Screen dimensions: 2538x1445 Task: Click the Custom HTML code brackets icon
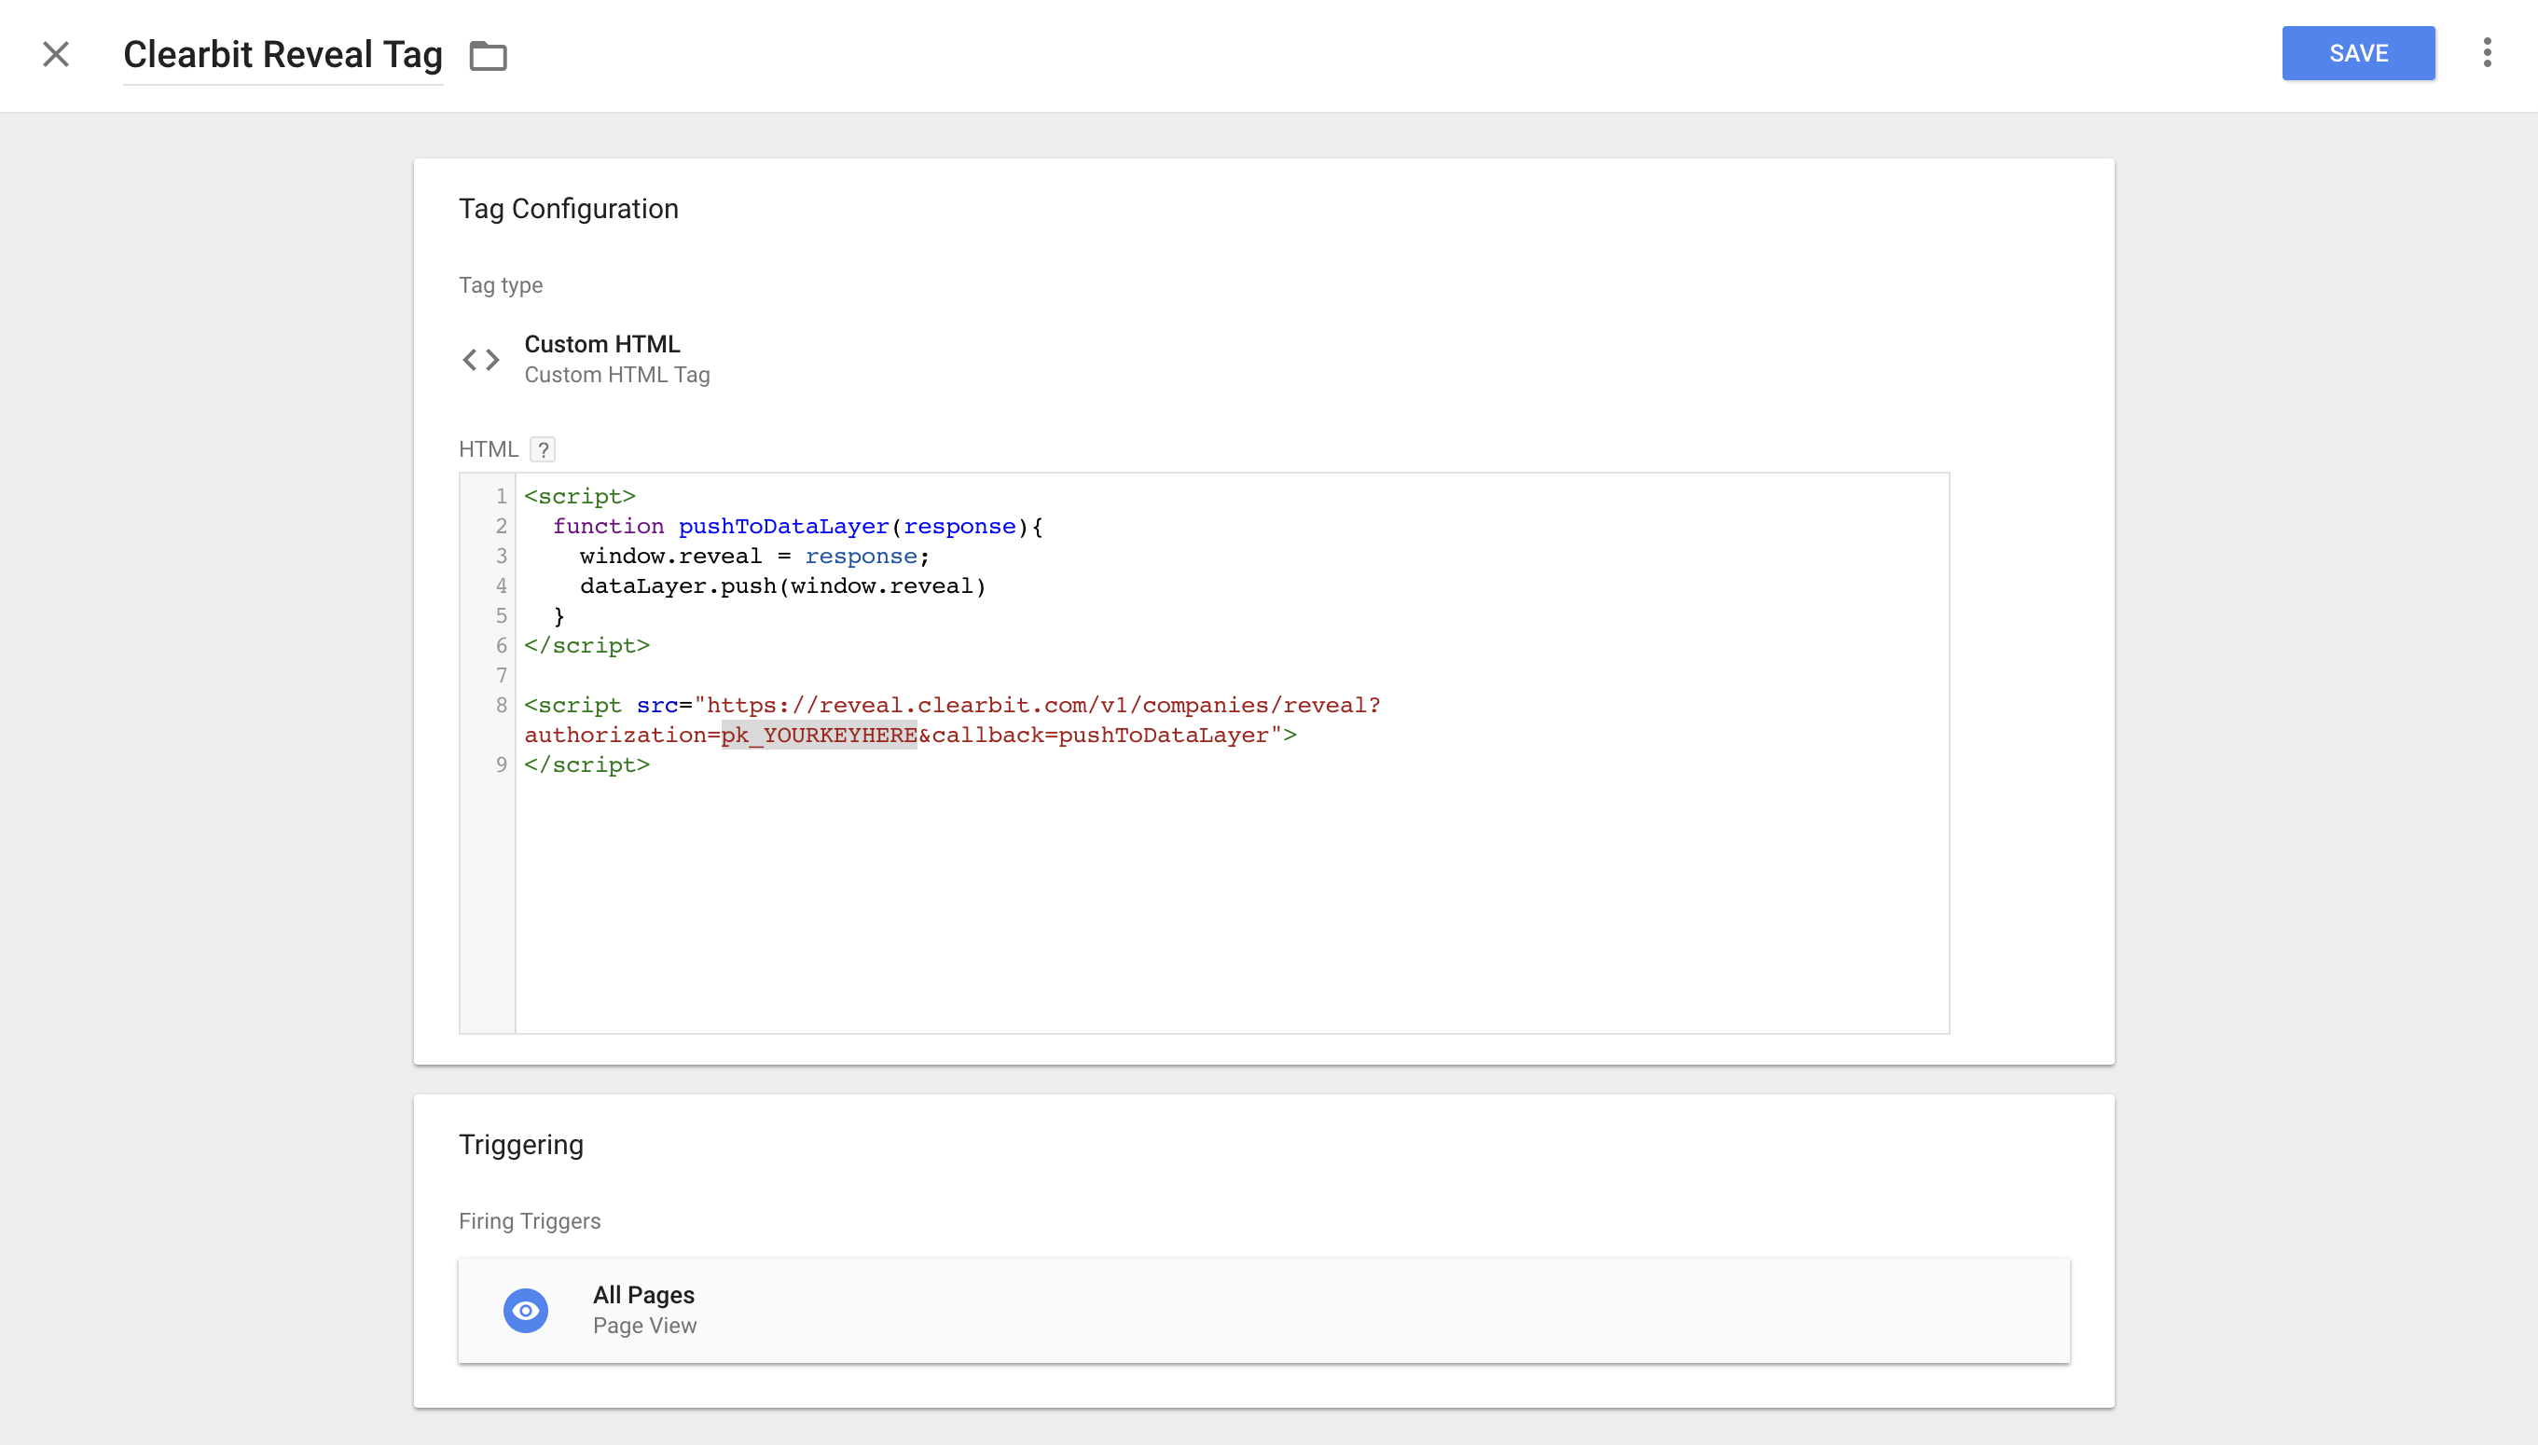pyautogui.click(x=481, y=359)
